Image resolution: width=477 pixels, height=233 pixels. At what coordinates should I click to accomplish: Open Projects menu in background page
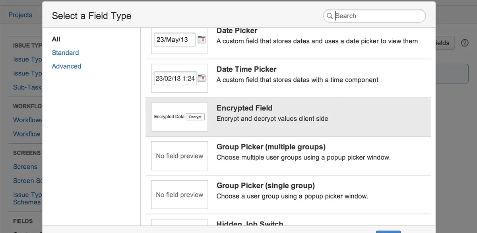pyautogui.click(x=20, y=15)
